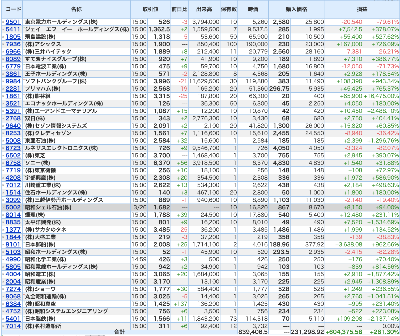
Task: Open stock code link 5103
Action: pyautogui.click(x=13, y=252)
